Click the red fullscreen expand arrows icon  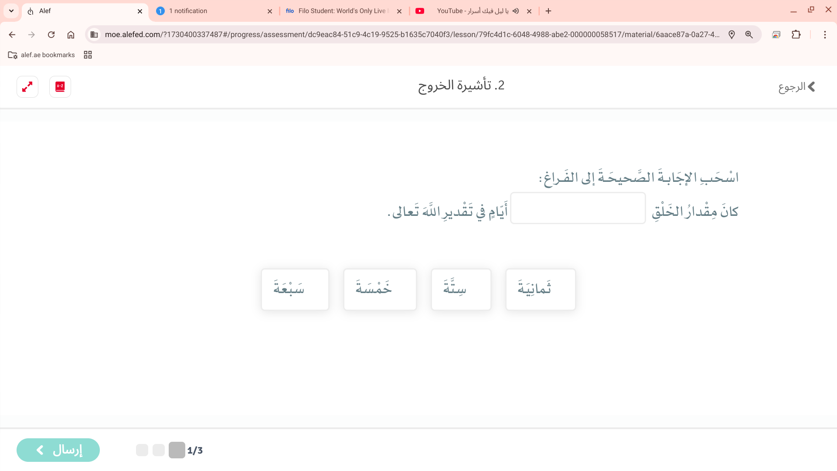pos(27,87)
